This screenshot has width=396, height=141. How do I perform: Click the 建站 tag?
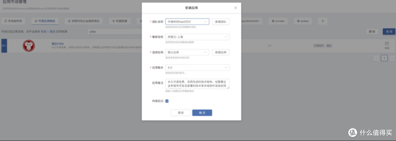pyautogui.click(x=329, y=46)
